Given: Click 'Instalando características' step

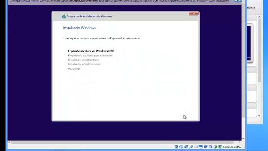Looking at the screenshot, I should [83, 60].
